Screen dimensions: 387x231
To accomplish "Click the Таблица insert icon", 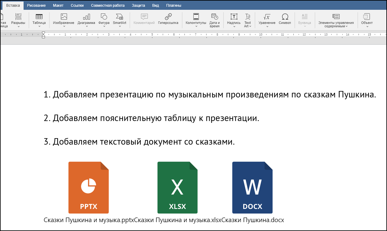I will [39, 17].
